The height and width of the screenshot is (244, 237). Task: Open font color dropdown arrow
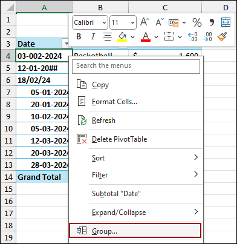click(156, 37)
